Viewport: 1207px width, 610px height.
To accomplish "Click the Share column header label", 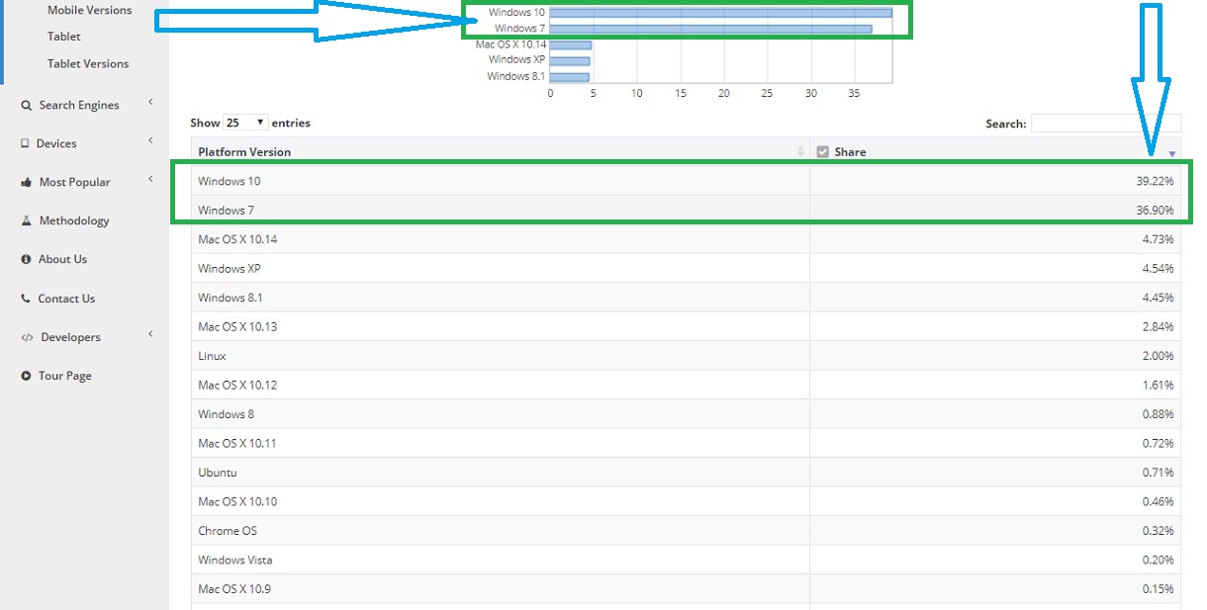I will click(850, 152).
